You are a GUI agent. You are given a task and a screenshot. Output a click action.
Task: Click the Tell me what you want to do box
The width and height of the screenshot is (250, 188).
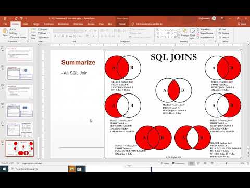click(149, 24)
